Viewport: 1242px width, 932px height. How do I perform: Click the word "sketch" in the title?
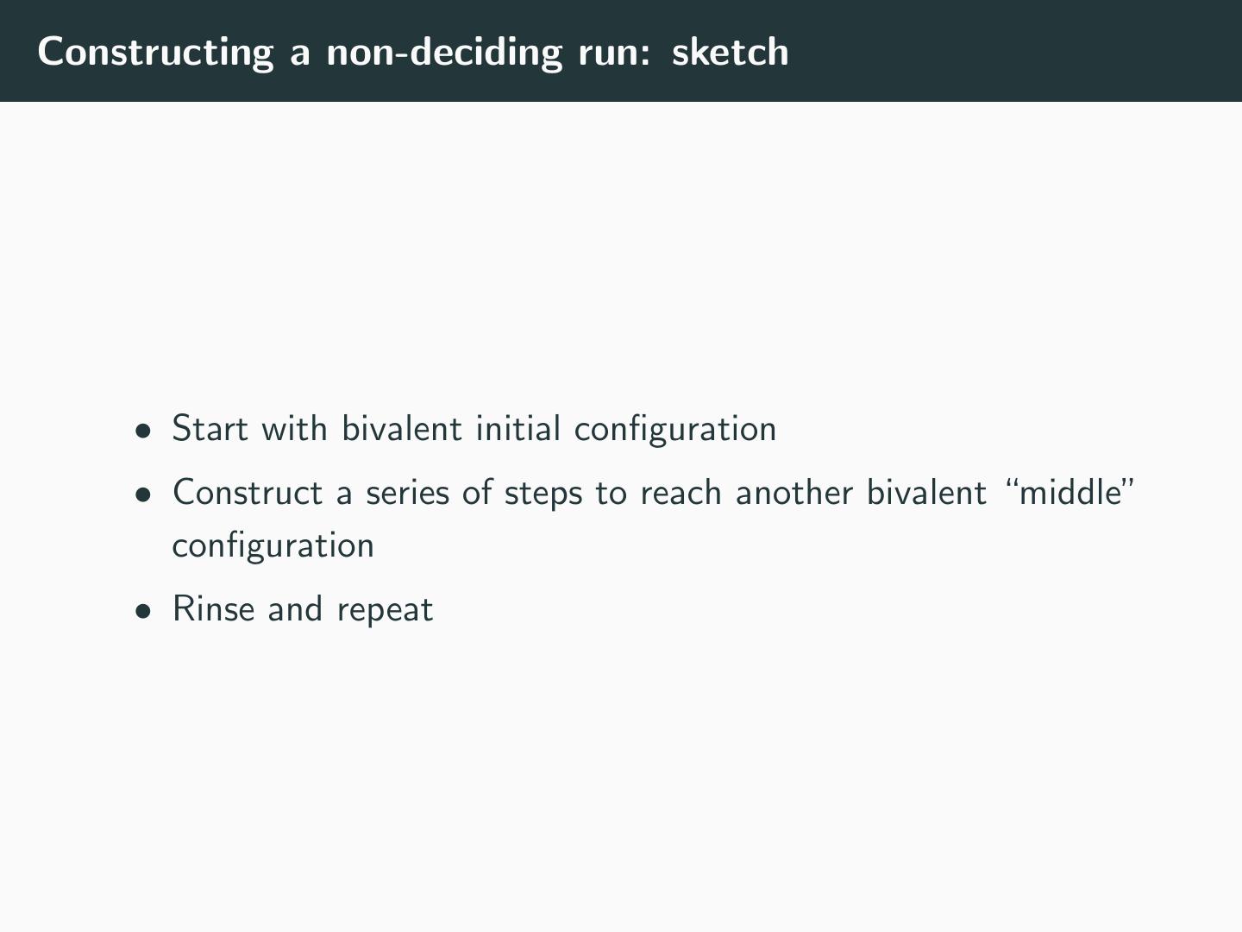[730, 52]
